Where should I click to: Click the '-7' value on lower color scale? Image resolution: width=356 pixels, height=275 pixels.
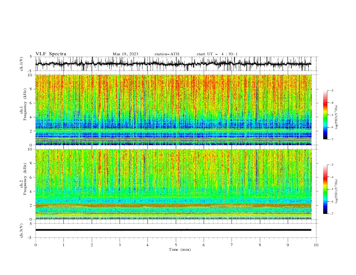(331, 214)
